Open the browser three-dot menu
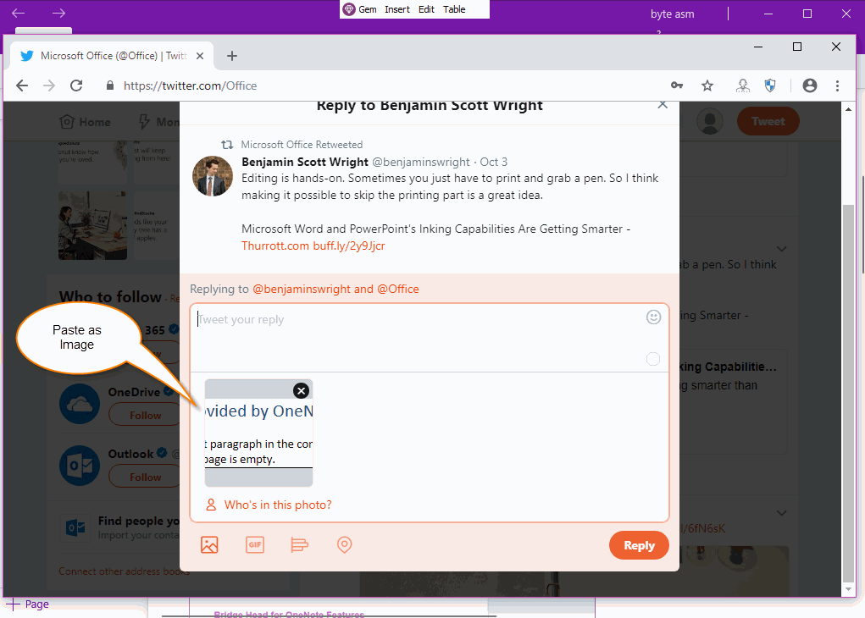 click(837, 86)
